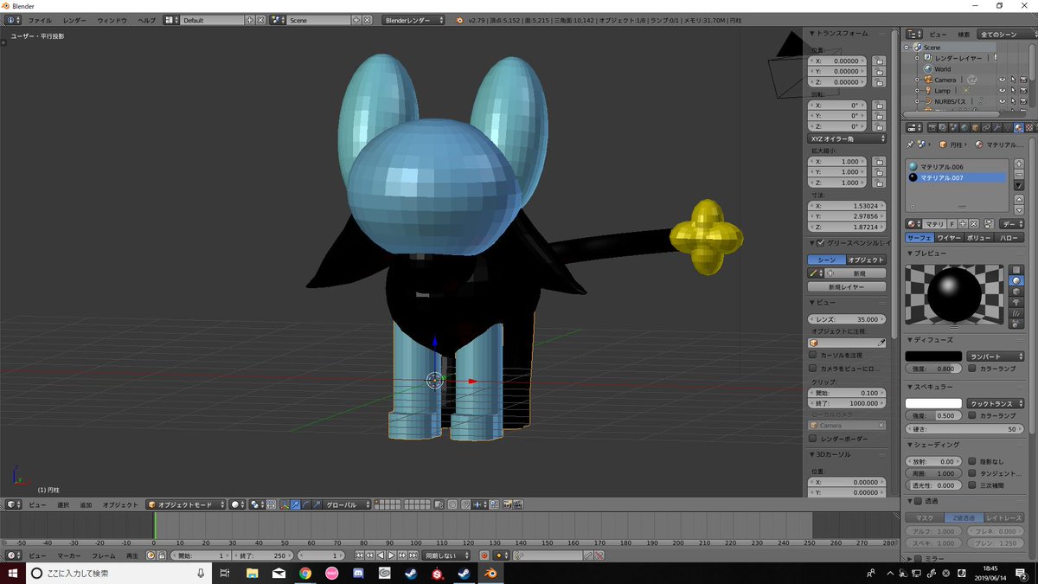This screenshot has width=1038, height=584.
Task: Toggle 3D manipulator axis icon
Action: click(285, 504)
